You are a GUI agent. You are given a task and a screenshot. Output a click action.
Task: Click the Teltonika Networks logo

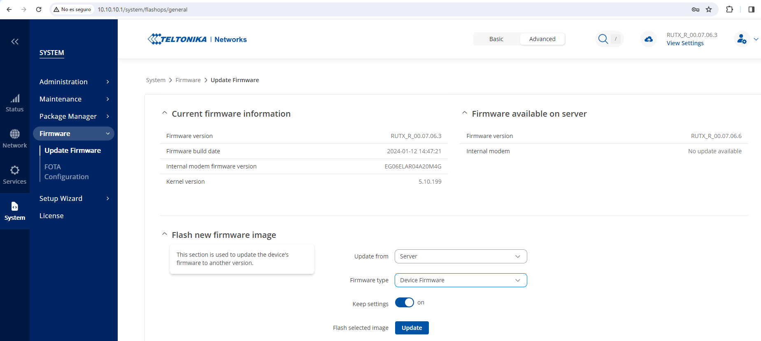197,39
